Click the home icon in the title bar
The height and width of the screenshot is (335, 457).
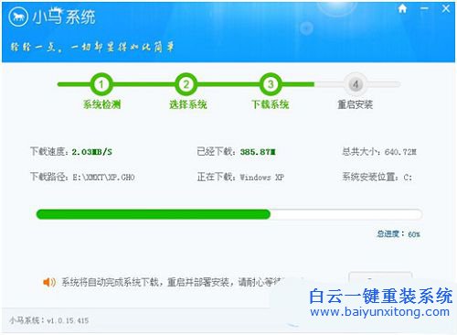tap(402, 9)
